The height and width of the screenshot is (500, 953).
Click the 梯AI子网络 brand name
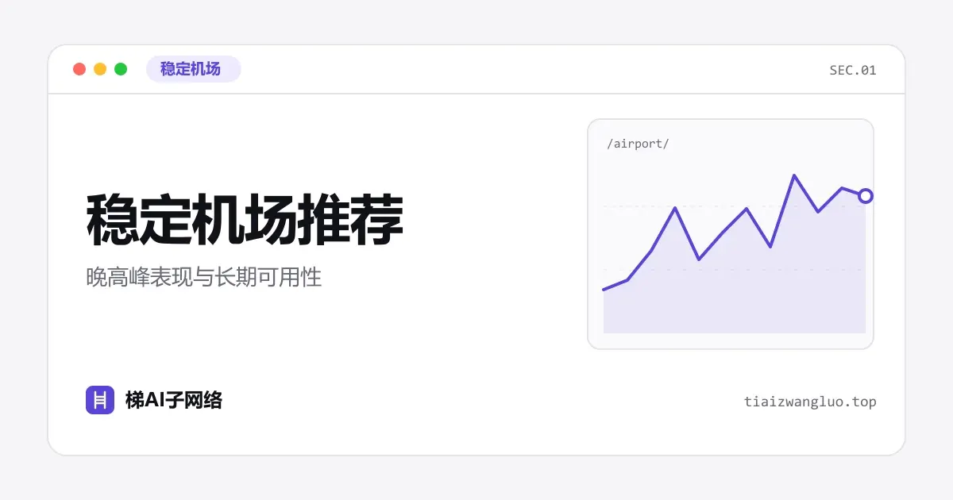(174, 400)
